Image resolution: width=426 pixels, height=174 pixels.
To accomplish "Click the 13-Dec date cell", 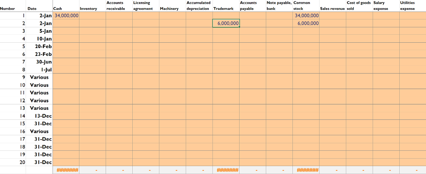I will tap(40, 116).
